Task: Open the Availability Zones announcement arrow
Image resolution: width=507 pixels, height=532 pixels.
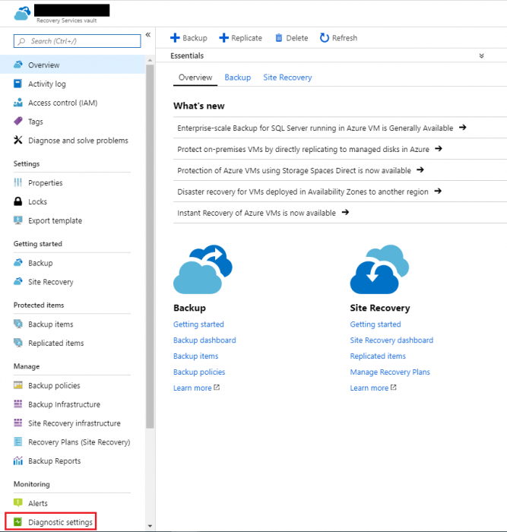Action: tap(438, 191)
